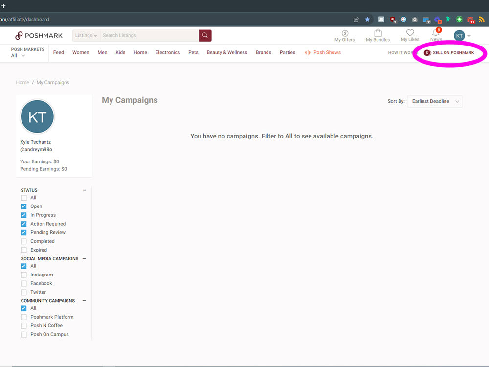Open the Sort By Earliest Deadline dropdown
Viewport: 489px width, 367px height.
pyautogui.click(x=435, y=101)
